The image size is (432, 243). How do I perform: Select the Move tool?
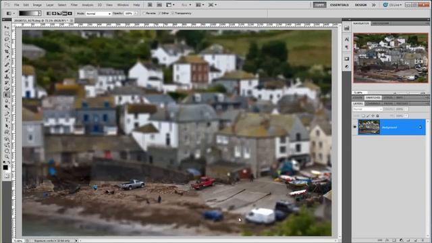[7, 28]
